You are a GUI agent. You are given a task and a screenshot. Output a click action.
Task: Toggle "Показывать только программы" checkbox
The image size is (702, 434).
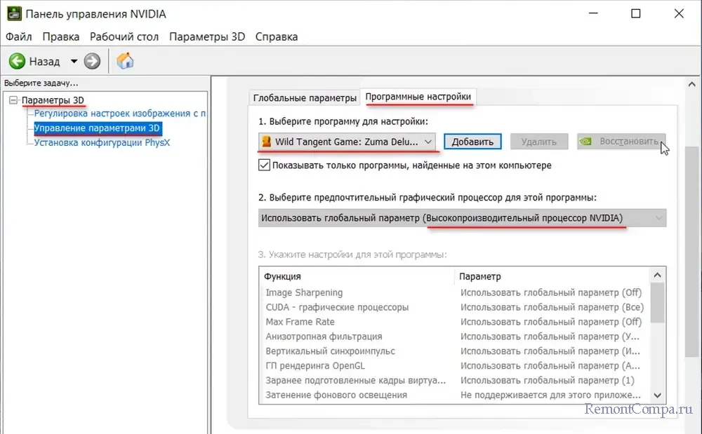click(x=264, y=165)
